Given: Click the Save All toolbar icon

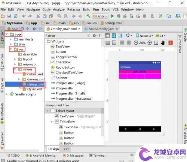Looking at the screenshot, I should tap(9, 16).
